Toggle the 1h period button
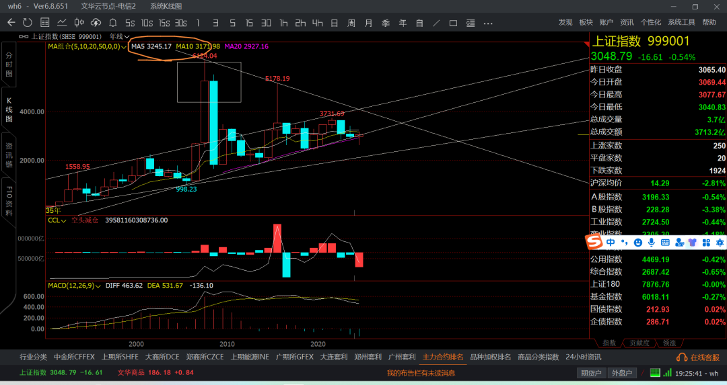 283,23
